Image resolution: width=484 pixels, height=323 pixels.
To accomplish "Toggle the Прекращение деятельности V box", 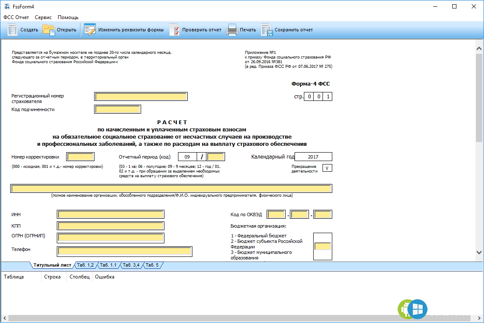I will click(327, 168).
